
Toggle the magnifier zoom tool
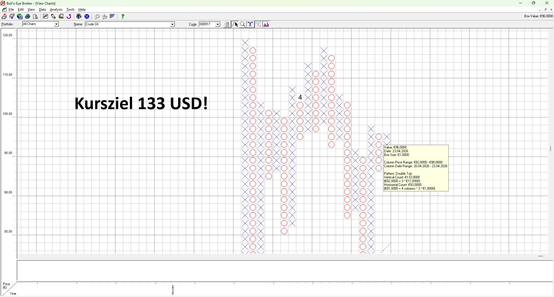(x=243, y=24)
